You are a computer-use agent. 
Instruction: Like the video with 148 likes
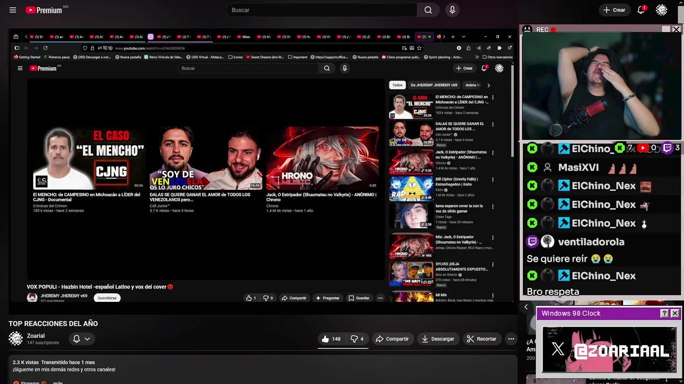click(x=331, y=339)
